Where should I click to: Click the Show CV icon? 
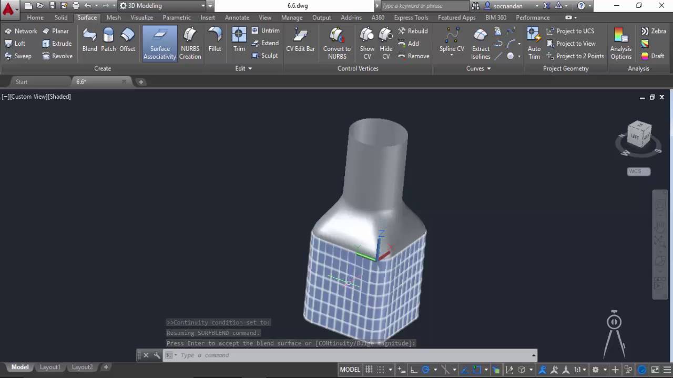367,44
